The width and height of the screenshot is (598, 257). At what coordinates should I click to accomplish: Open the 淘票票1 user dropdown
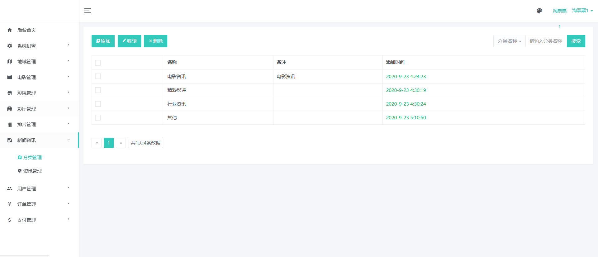pos(582,11)
